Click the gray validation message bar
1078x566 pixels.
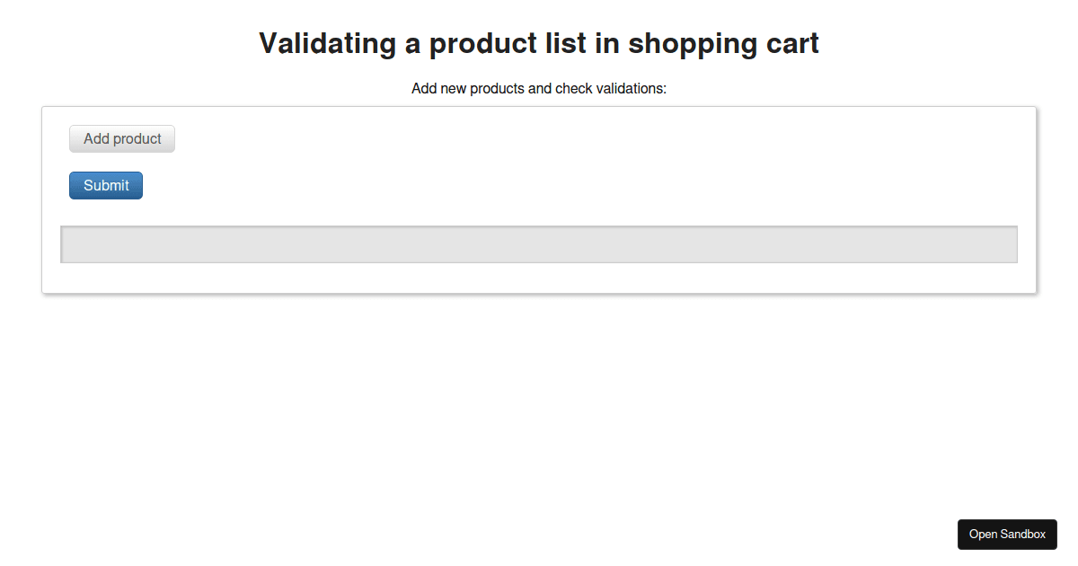click(538, 243)
